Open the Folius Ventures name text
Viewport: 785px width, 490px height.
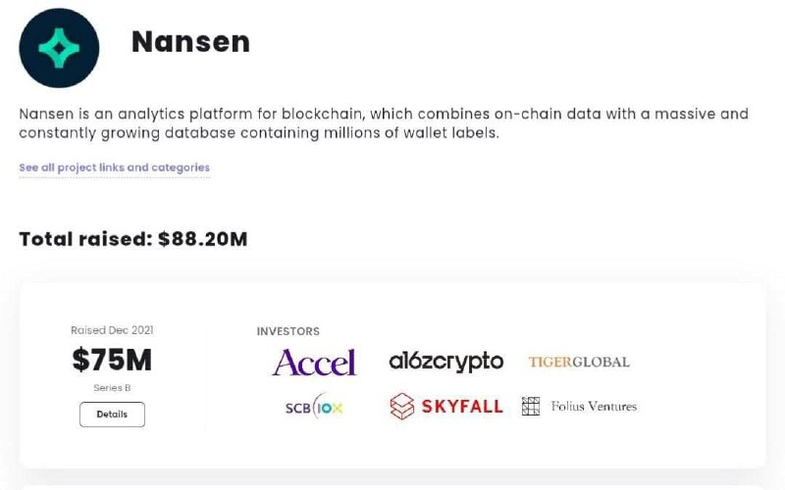coord(594,406)
